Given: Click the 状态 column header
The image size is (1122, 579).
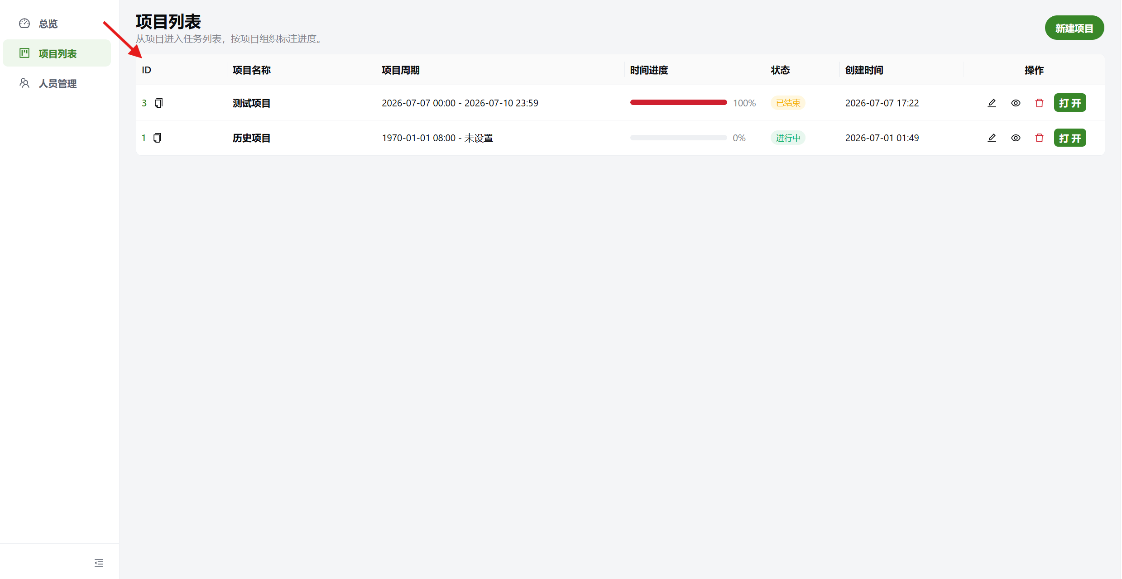Looking at the screenshot, I should tap(780, 70).
